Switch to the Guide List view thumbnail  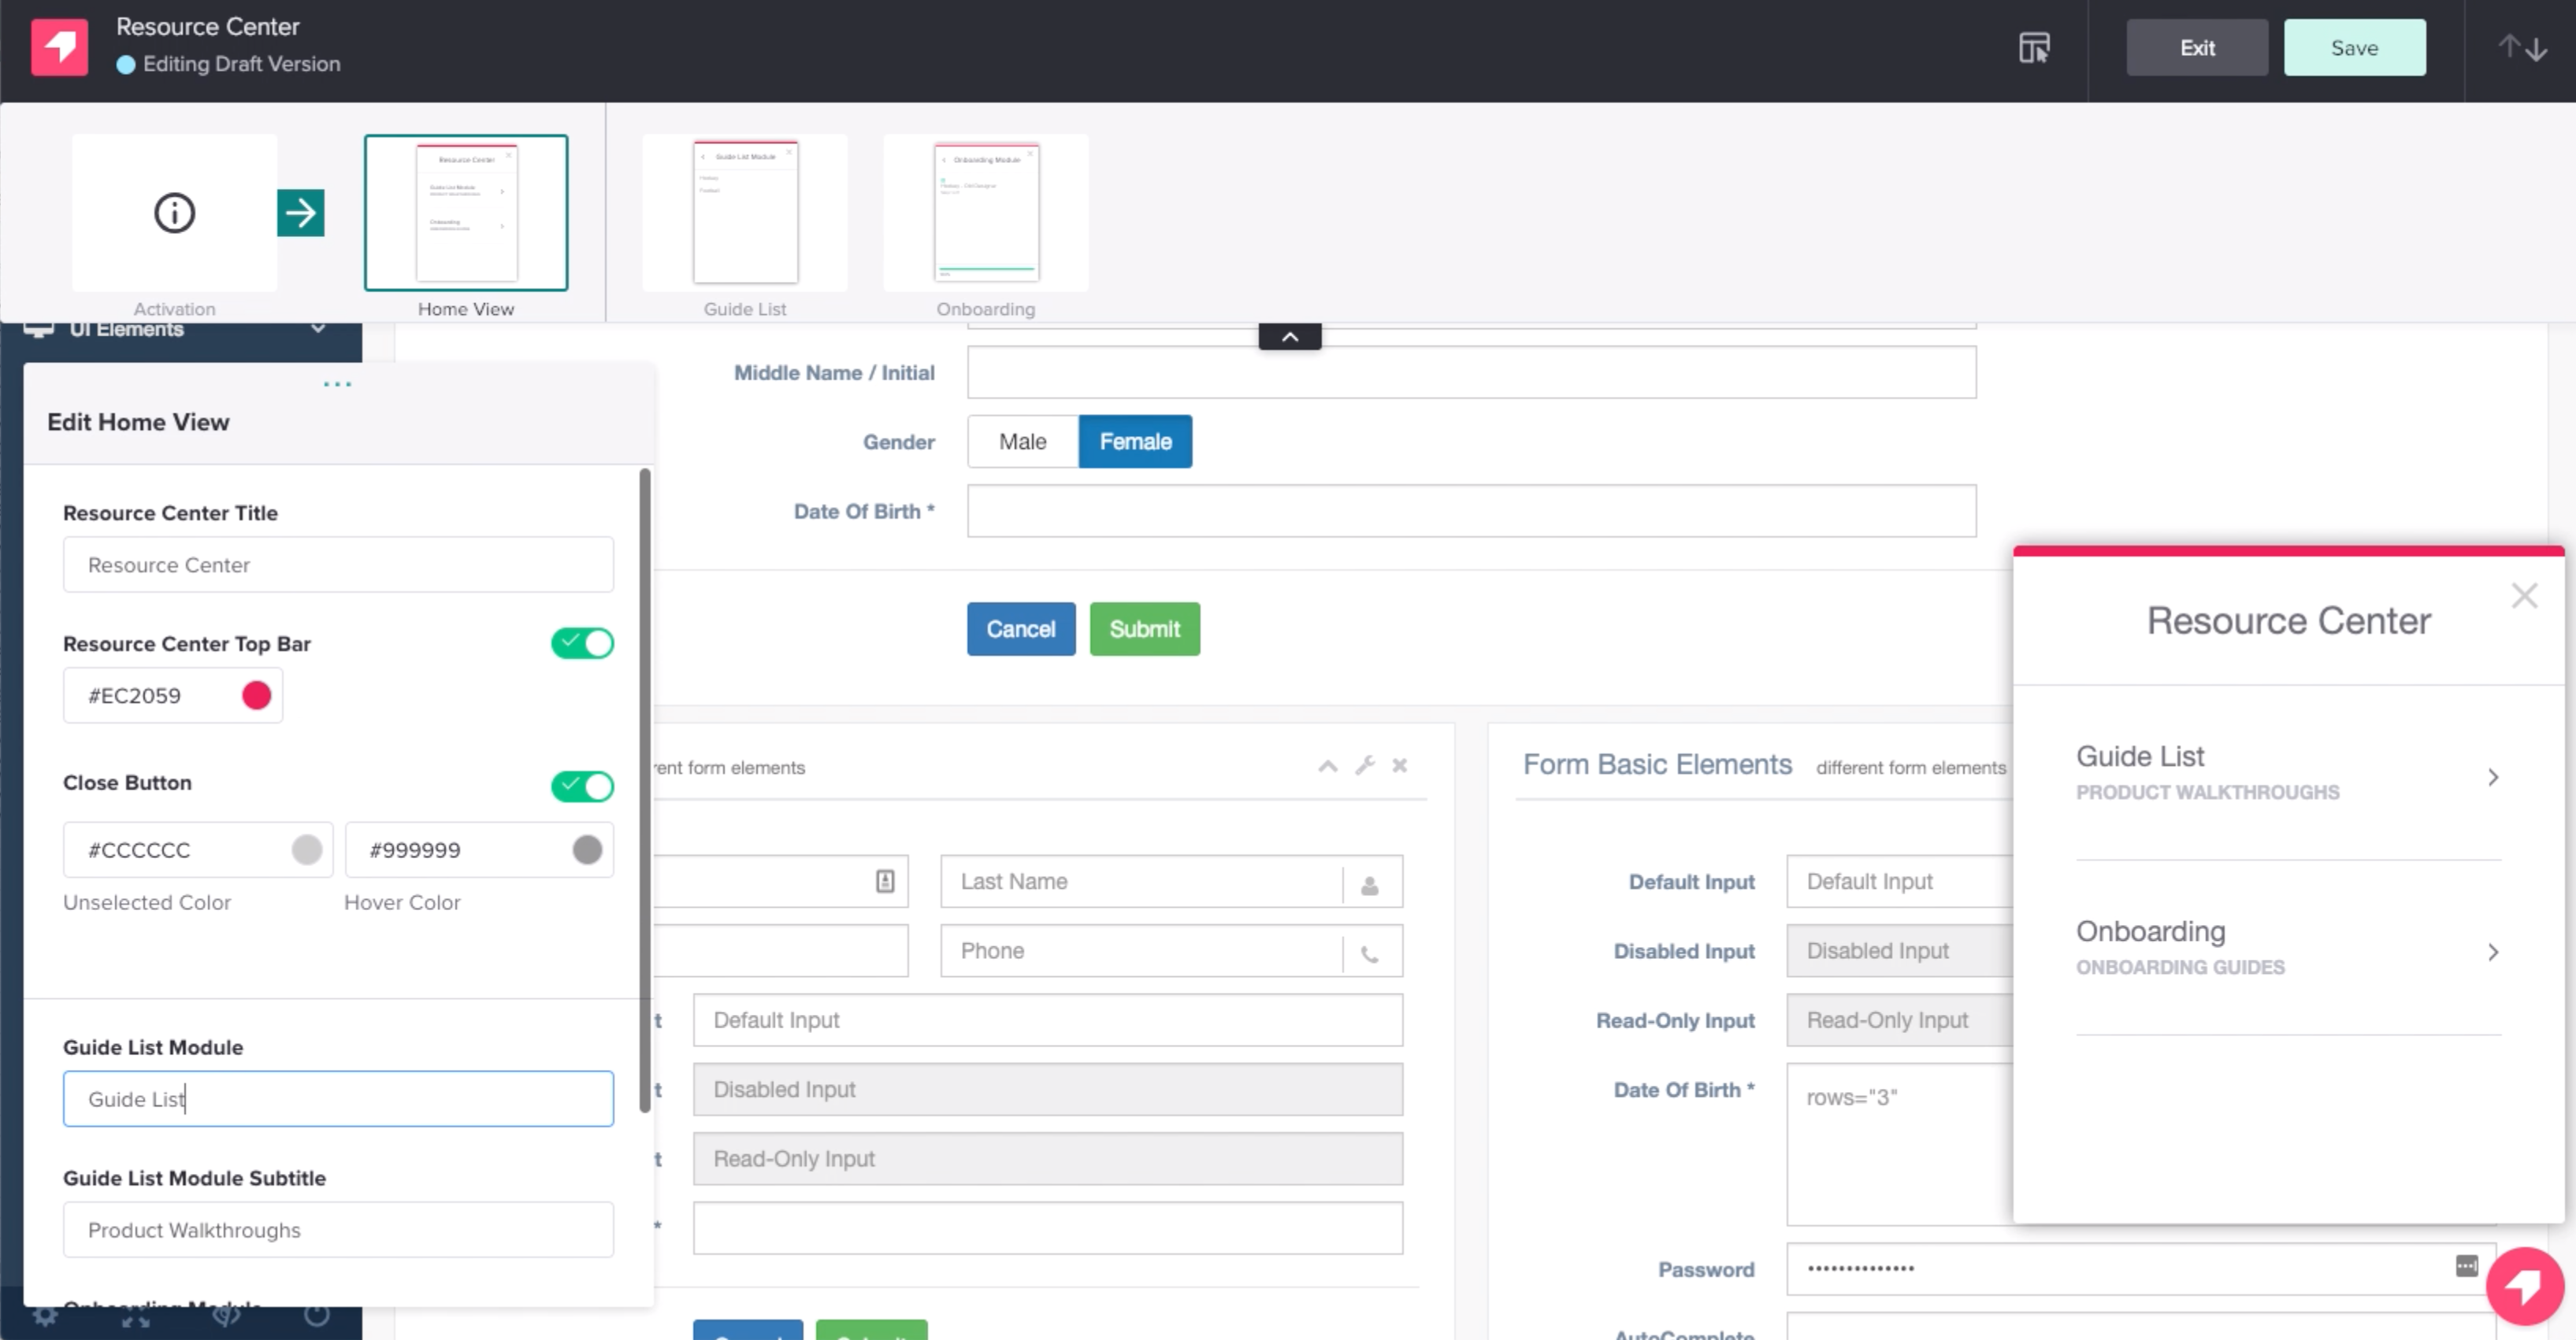pos(745,213)
